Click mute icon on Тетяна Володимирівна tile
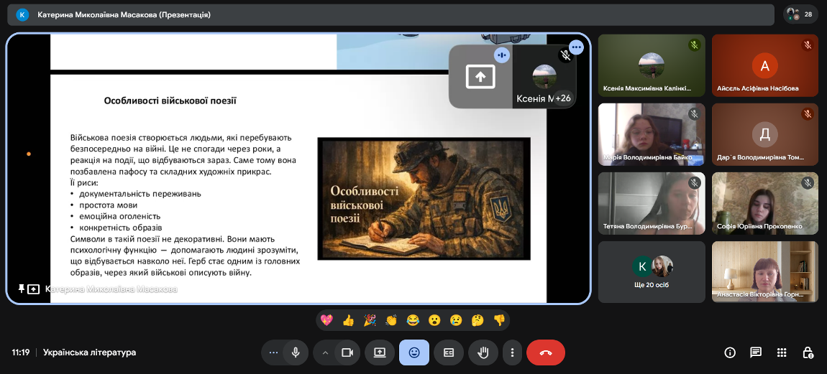Viewport: 827px width, 374px height. [x=695, y=183]
